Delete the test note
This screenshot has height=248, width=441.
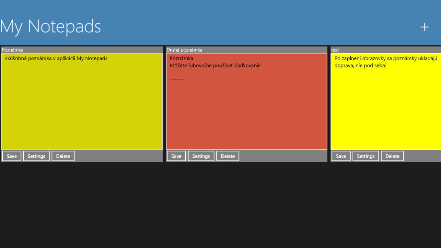tap(392, 156)
